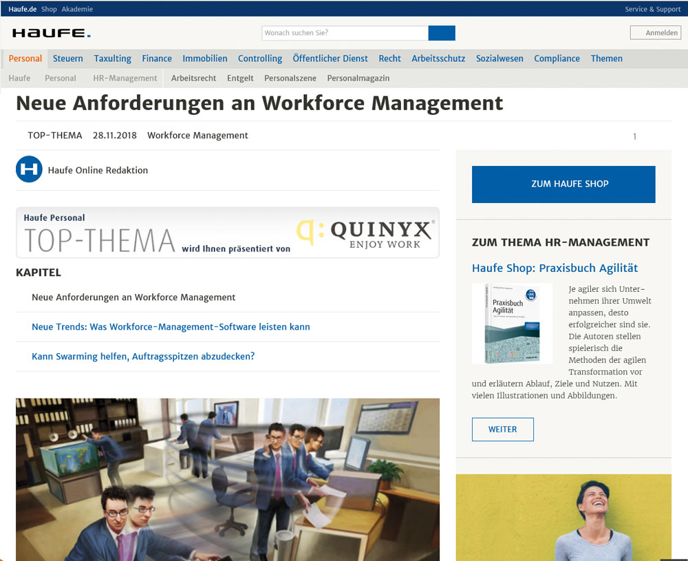The width and height of the screenshot is (688, 561).
Task: Open the Steuern main navigation tab
Action: (67, 59)
